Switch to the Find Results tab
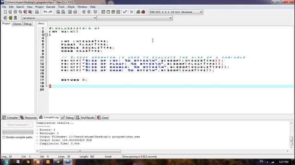The width and height of the screenshot is (295, 165). pyautogui.click(x=85, y=118)
